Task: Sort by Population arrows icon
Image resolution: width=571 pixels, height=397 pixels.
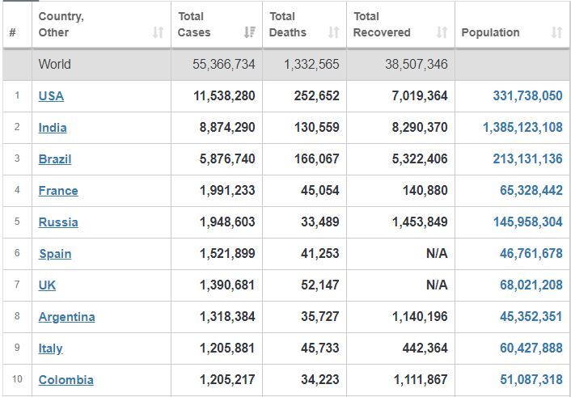Action: (556, 32)
